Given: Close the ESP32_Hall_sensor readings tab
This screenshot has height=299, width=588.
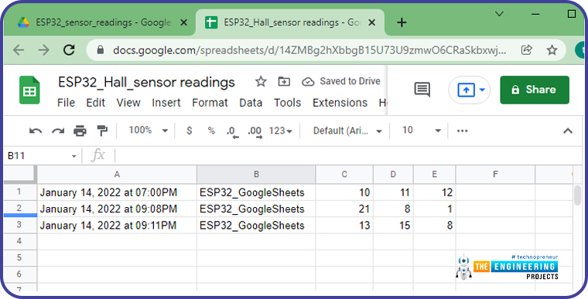Looking at the screenshot, I should pos(371,23).
